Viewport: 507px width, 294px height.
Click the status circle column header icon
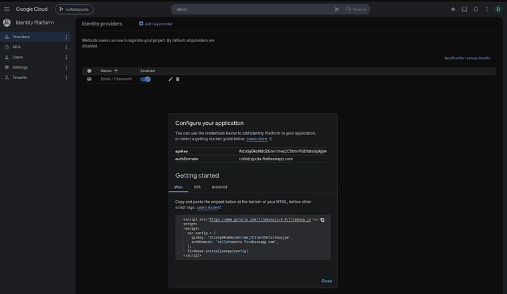pos(89,71)
